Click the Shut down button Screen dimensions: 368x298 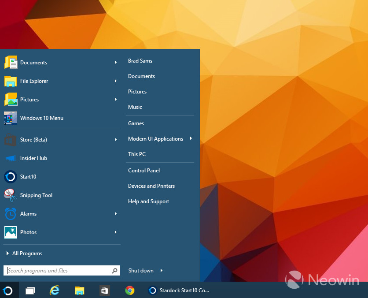141,271
